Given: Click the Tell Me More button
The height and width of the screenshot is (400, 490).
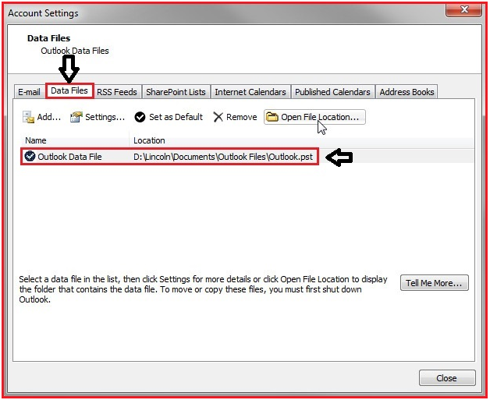Looking at the screenshot, I should (435, 283).
